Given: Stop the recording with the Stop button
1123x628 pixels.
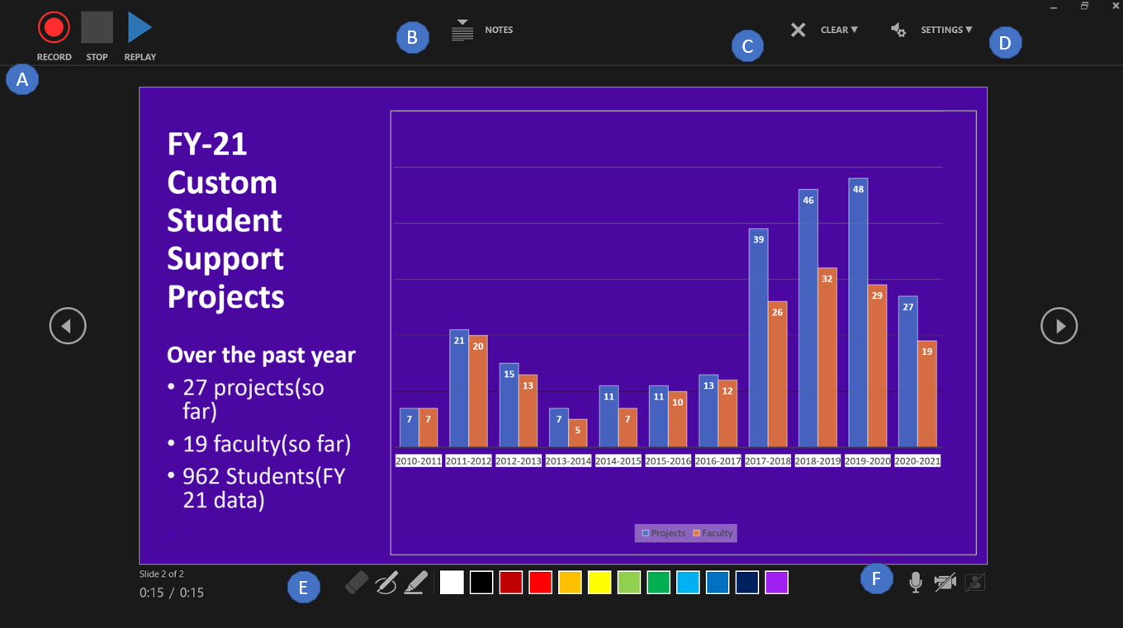Looking at the screenshot, I should coord(97,27).
